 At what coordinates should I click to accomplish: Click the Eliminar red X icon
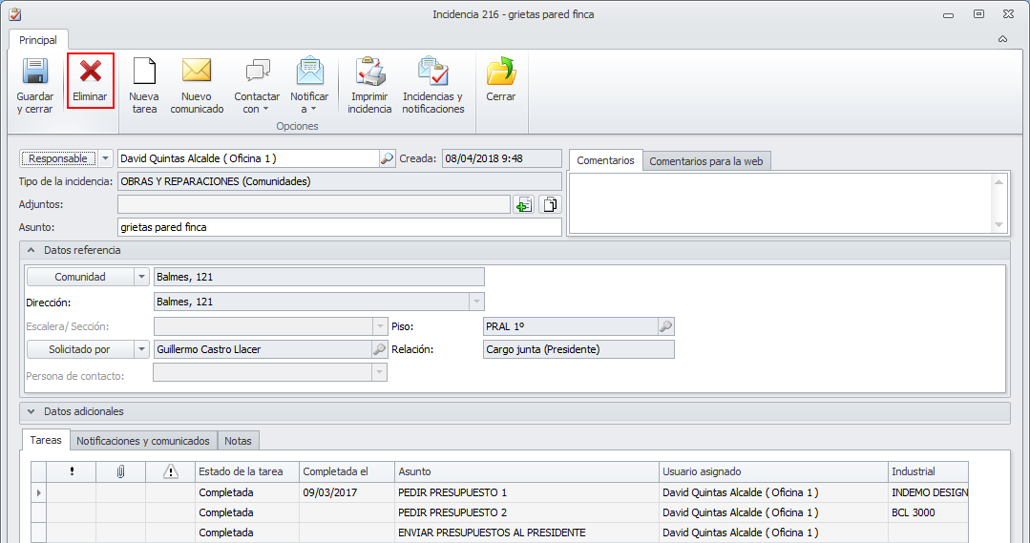click(x=91, y=81)
